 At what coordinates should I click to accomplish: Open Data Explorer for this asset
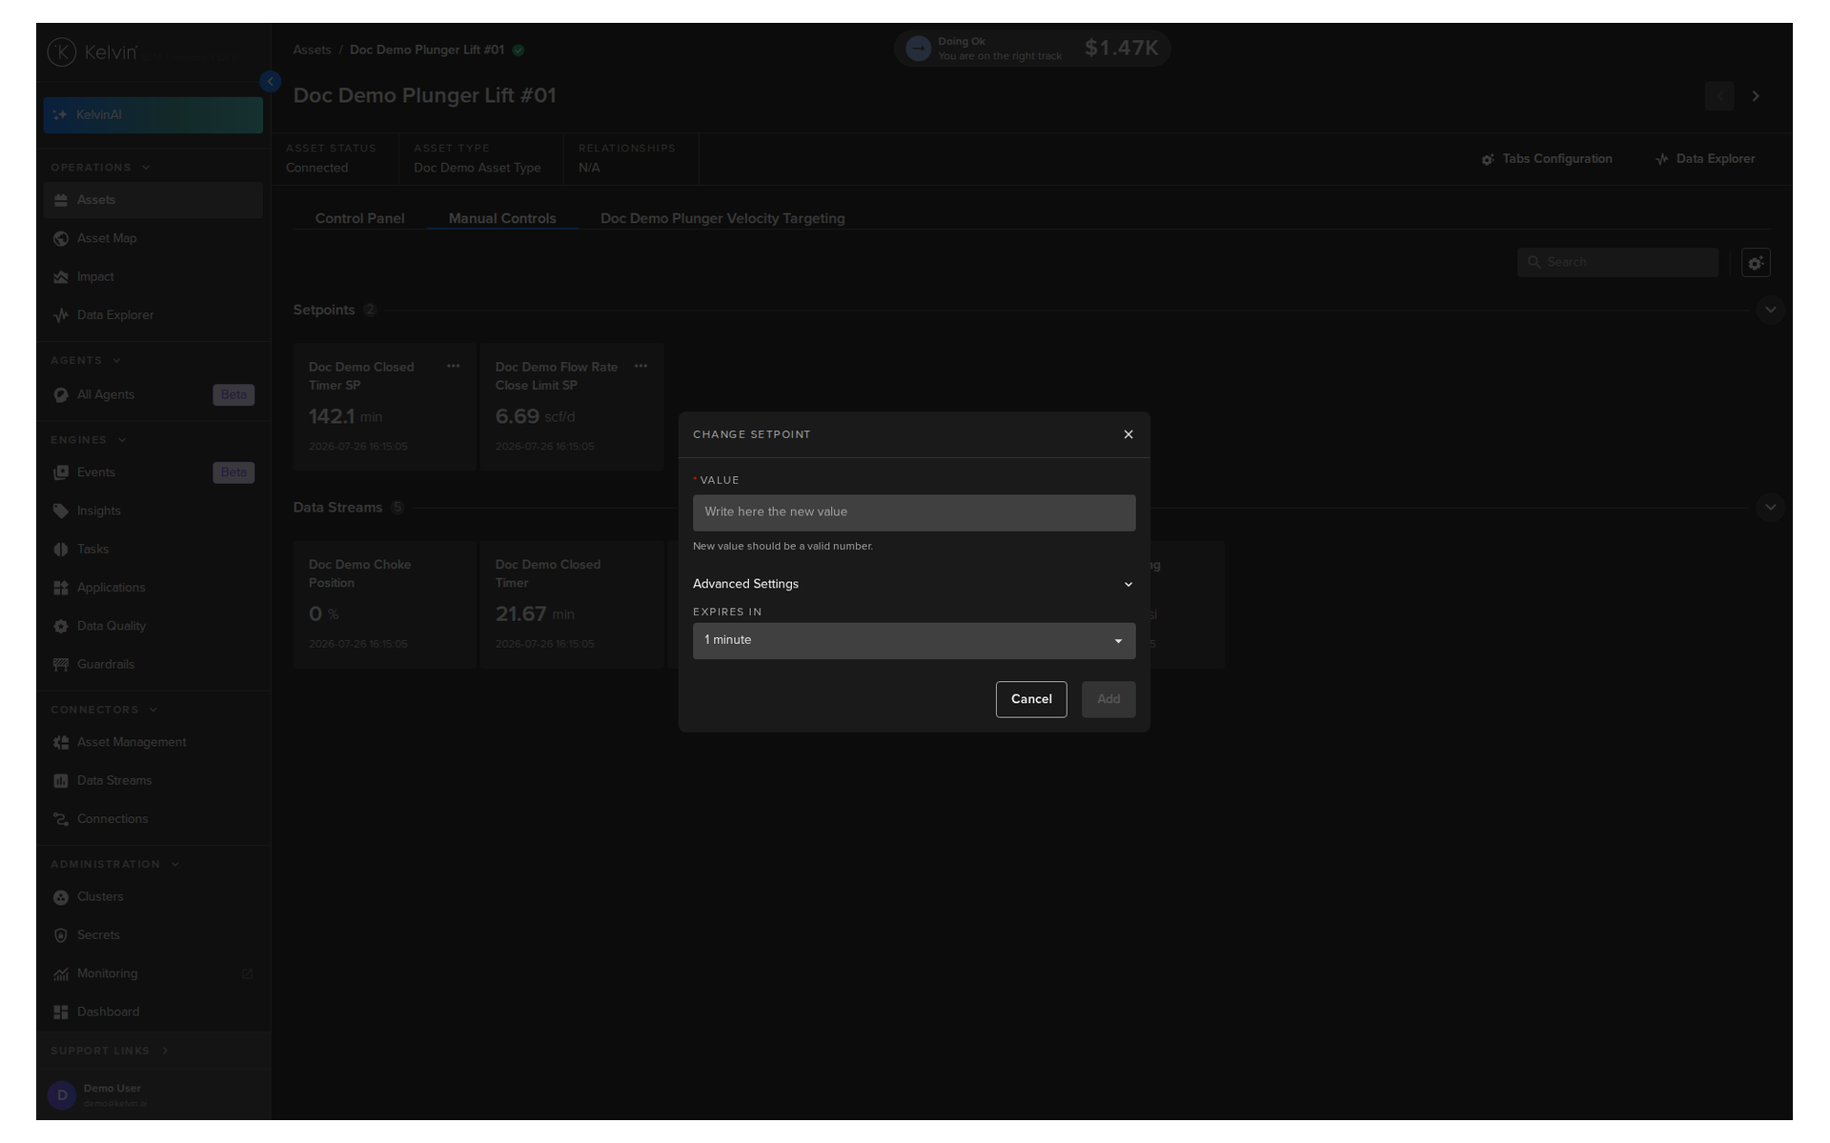[1705, 159]
